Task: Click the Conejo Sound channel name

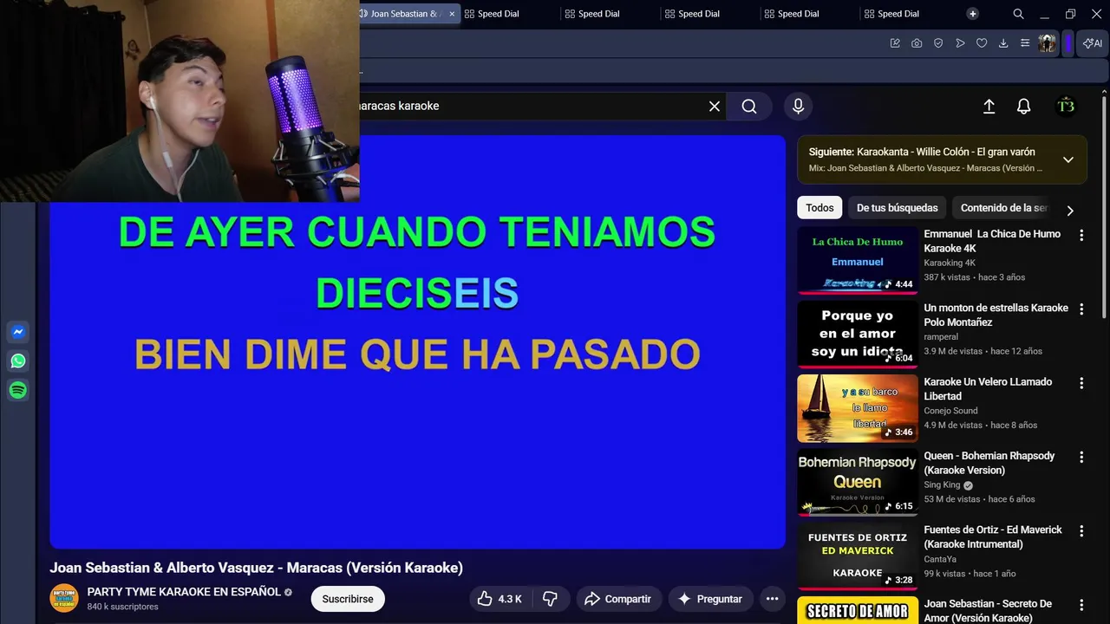Action: point(950,411)
